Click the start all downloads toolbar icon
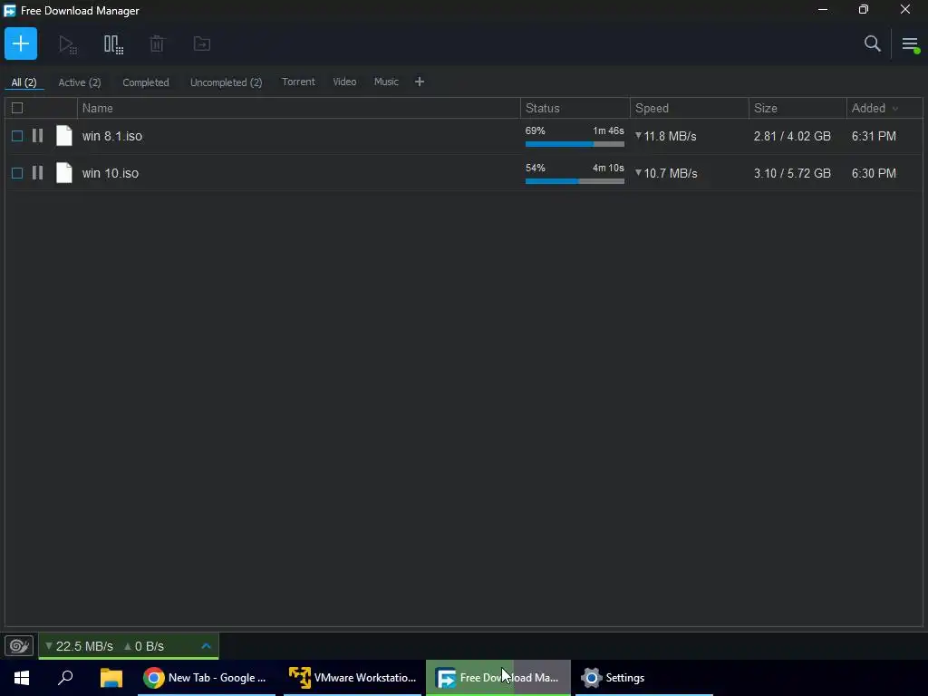The width and height of the screenshot is (928, 696). pyautogui.click(x=67, y=44)
